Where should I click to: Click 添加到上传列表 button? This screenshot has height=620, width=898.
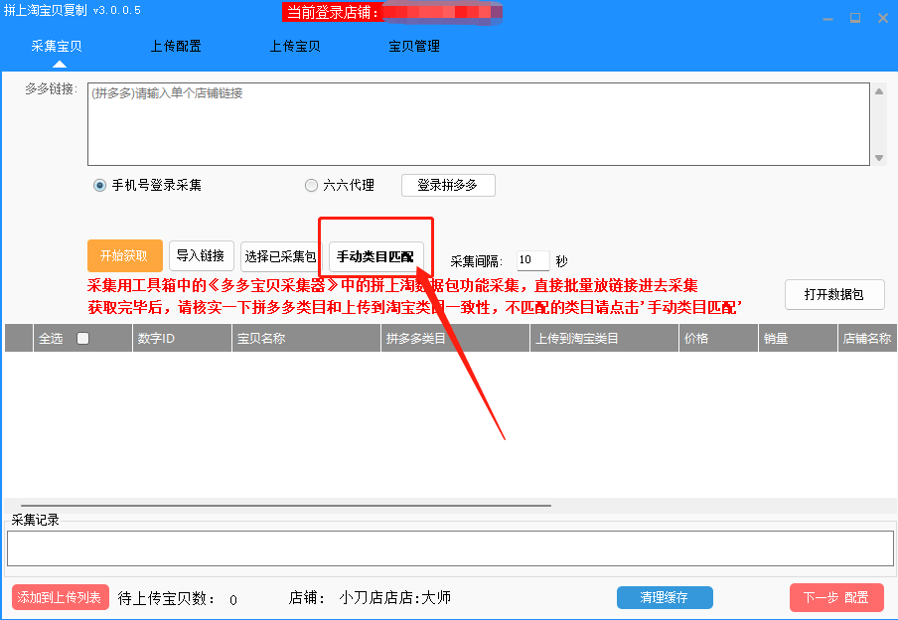[61, 598]
